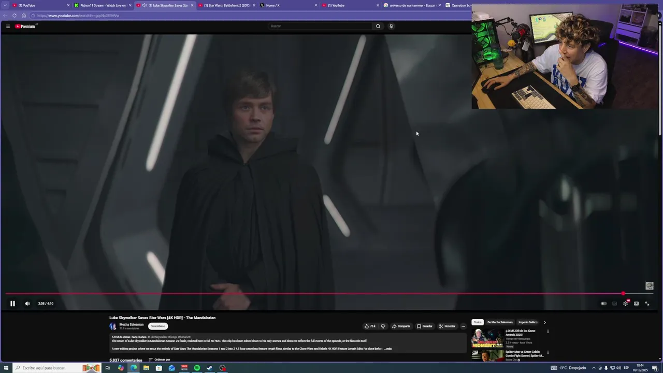The height and width of the screenshot is (373, 663).
Task: Open options for Game Awards recommended video
Action: click(x=548, y=332)
